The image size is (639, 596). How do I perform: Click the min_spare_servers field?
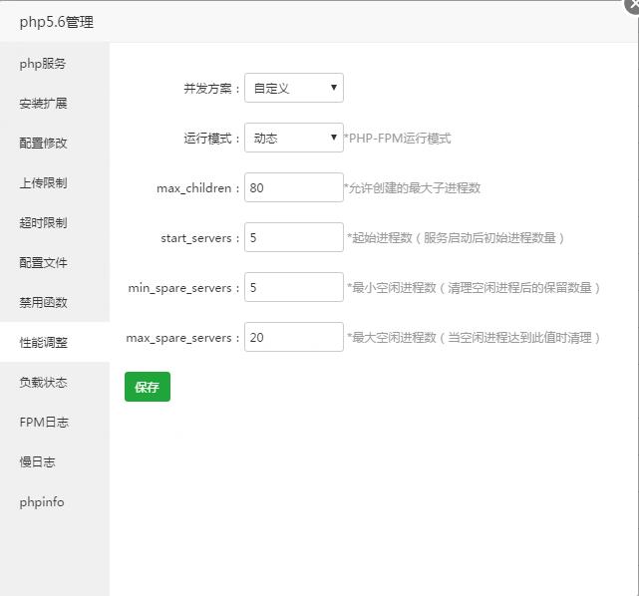tap(293, 287)
